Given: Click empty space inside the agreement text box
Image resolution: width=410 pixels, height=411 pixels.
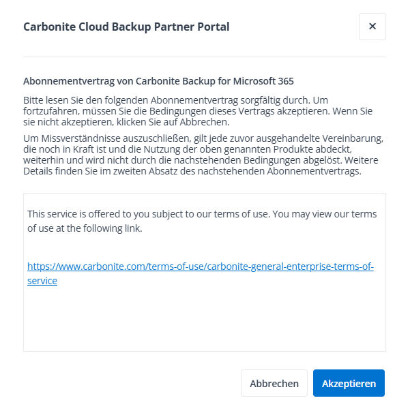Looking at the screenshot, I should [205, 320].
